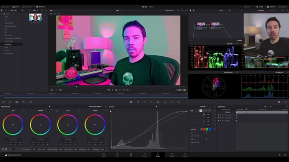Mute the viewer audio
The image size is (289, 162).
point(60,90)
